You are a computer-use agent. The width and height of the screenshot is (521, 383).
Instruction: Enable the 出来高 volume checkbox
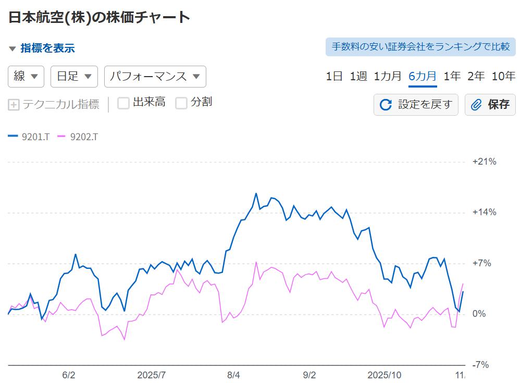pos(123,103)
